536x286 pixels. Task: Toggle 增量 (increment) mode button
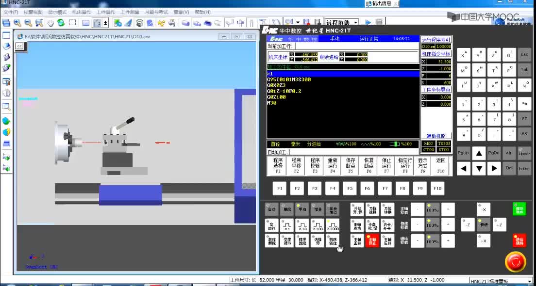(318, 209)
